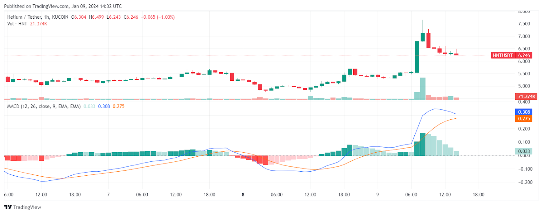Click the TradingView logo at bottom left

click(x=22, y=207)
